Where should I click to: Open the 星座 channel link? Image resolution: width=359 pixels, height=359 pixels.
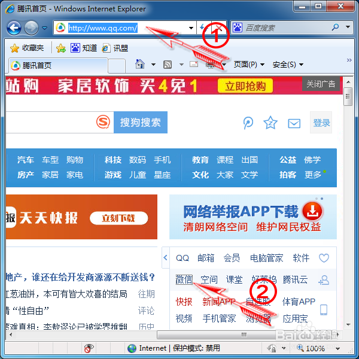[x=162, y=175]
